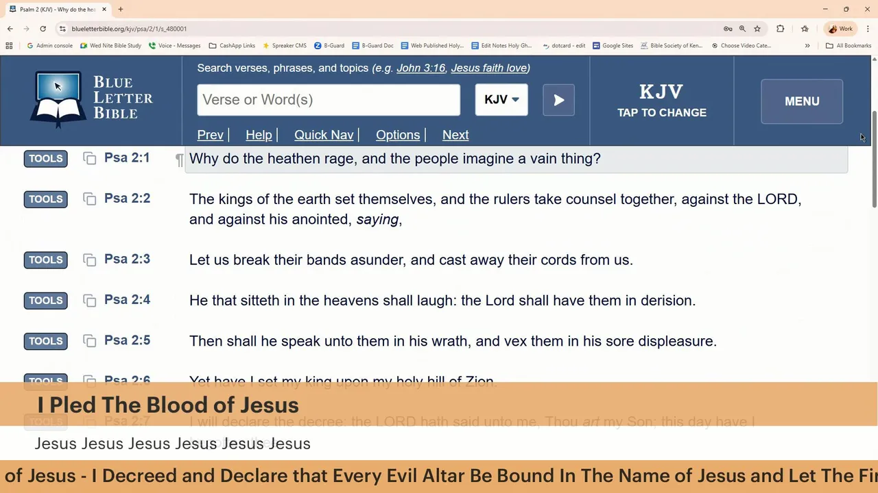Open the browser extensions puzzle icon

tap(780, 29)
